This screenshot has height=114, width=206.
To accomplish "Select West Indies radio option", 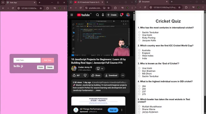I will click(139, 56).
